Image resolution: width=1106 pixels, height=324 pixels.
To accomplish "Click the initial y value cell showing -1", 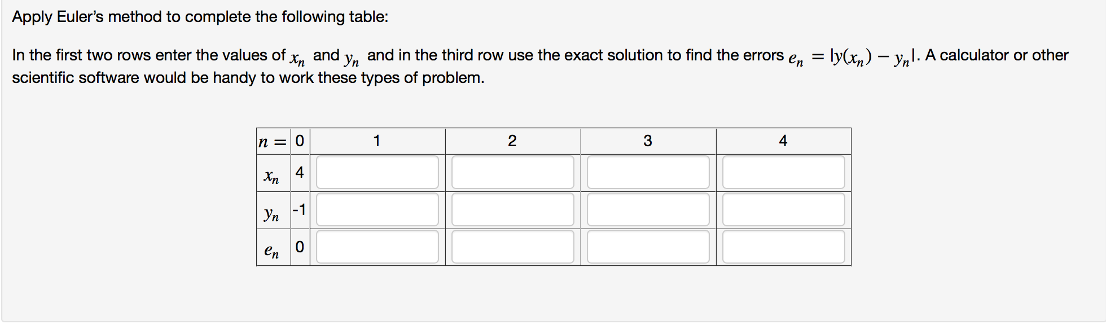I will click(x=300, y=210).
